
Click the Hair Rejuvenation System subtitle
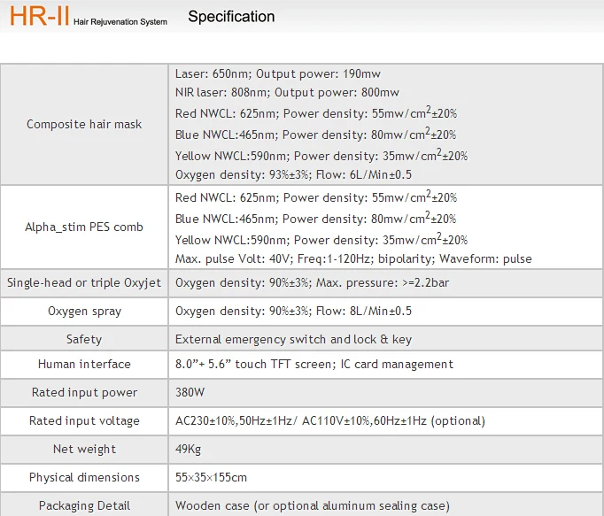[120, 21]
